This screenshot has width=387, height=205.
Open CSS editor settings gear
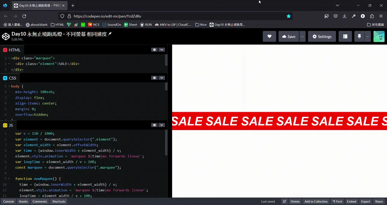pos(154,78)
